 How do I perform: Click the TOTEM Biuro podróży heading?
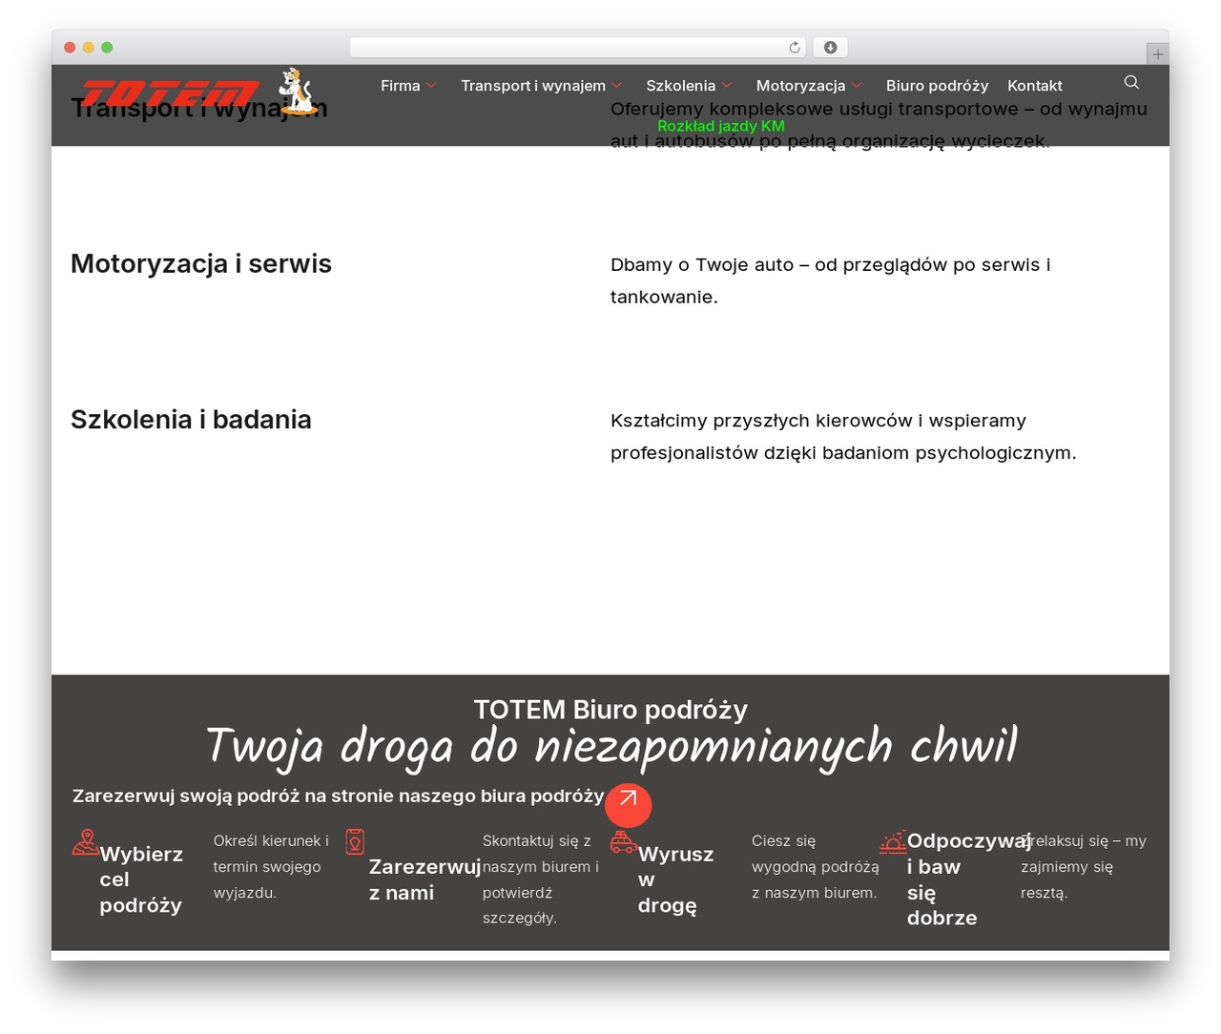click(x=610, y=710)
